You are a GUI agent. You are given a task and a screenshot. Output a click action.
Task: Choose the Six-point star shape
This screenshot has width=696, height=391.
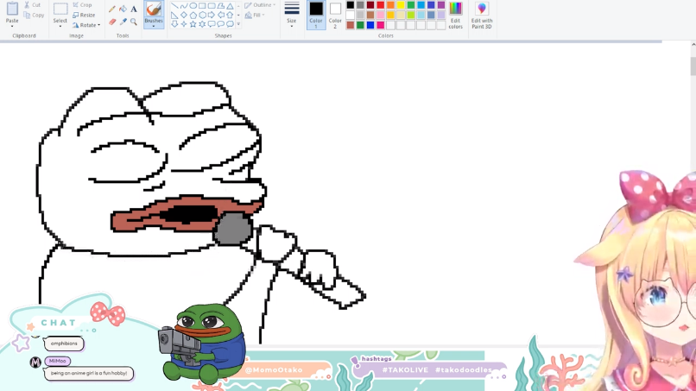click(x=202, y=24)
